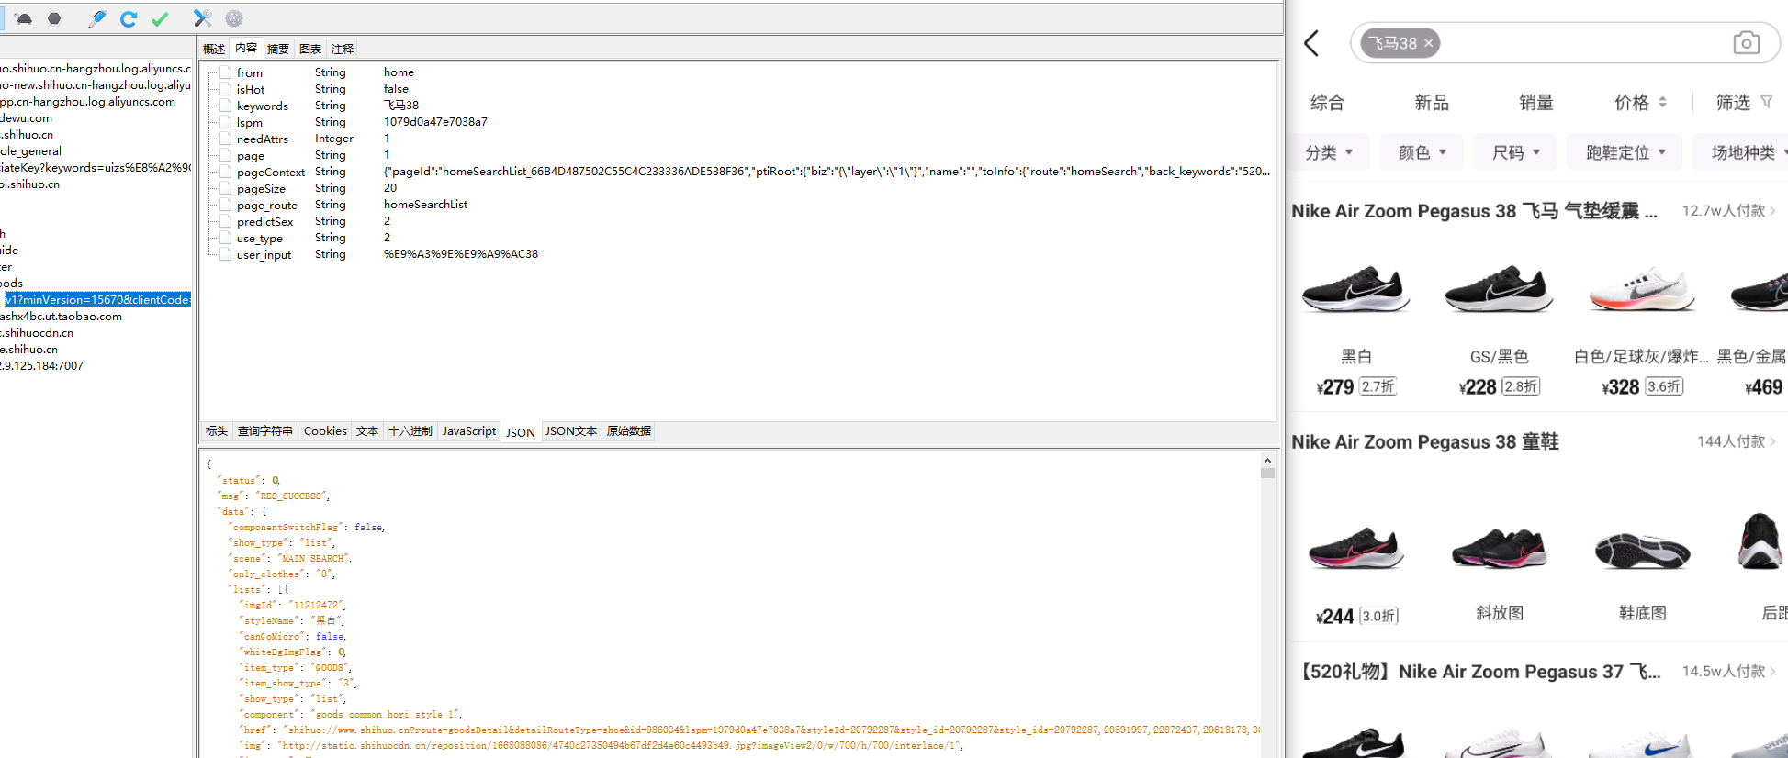The image size is (1788, 758).
Task: Switch to the 摘要 tab
Action: click(278, 49)
